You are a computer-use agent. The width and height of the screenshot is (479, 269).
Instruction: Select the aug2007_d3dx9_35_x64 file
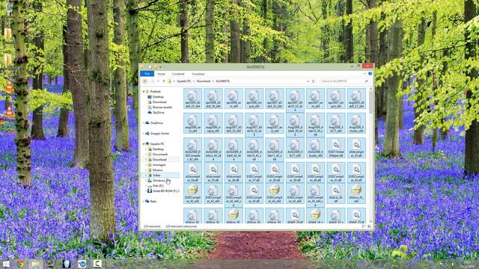tap(234, 123)
